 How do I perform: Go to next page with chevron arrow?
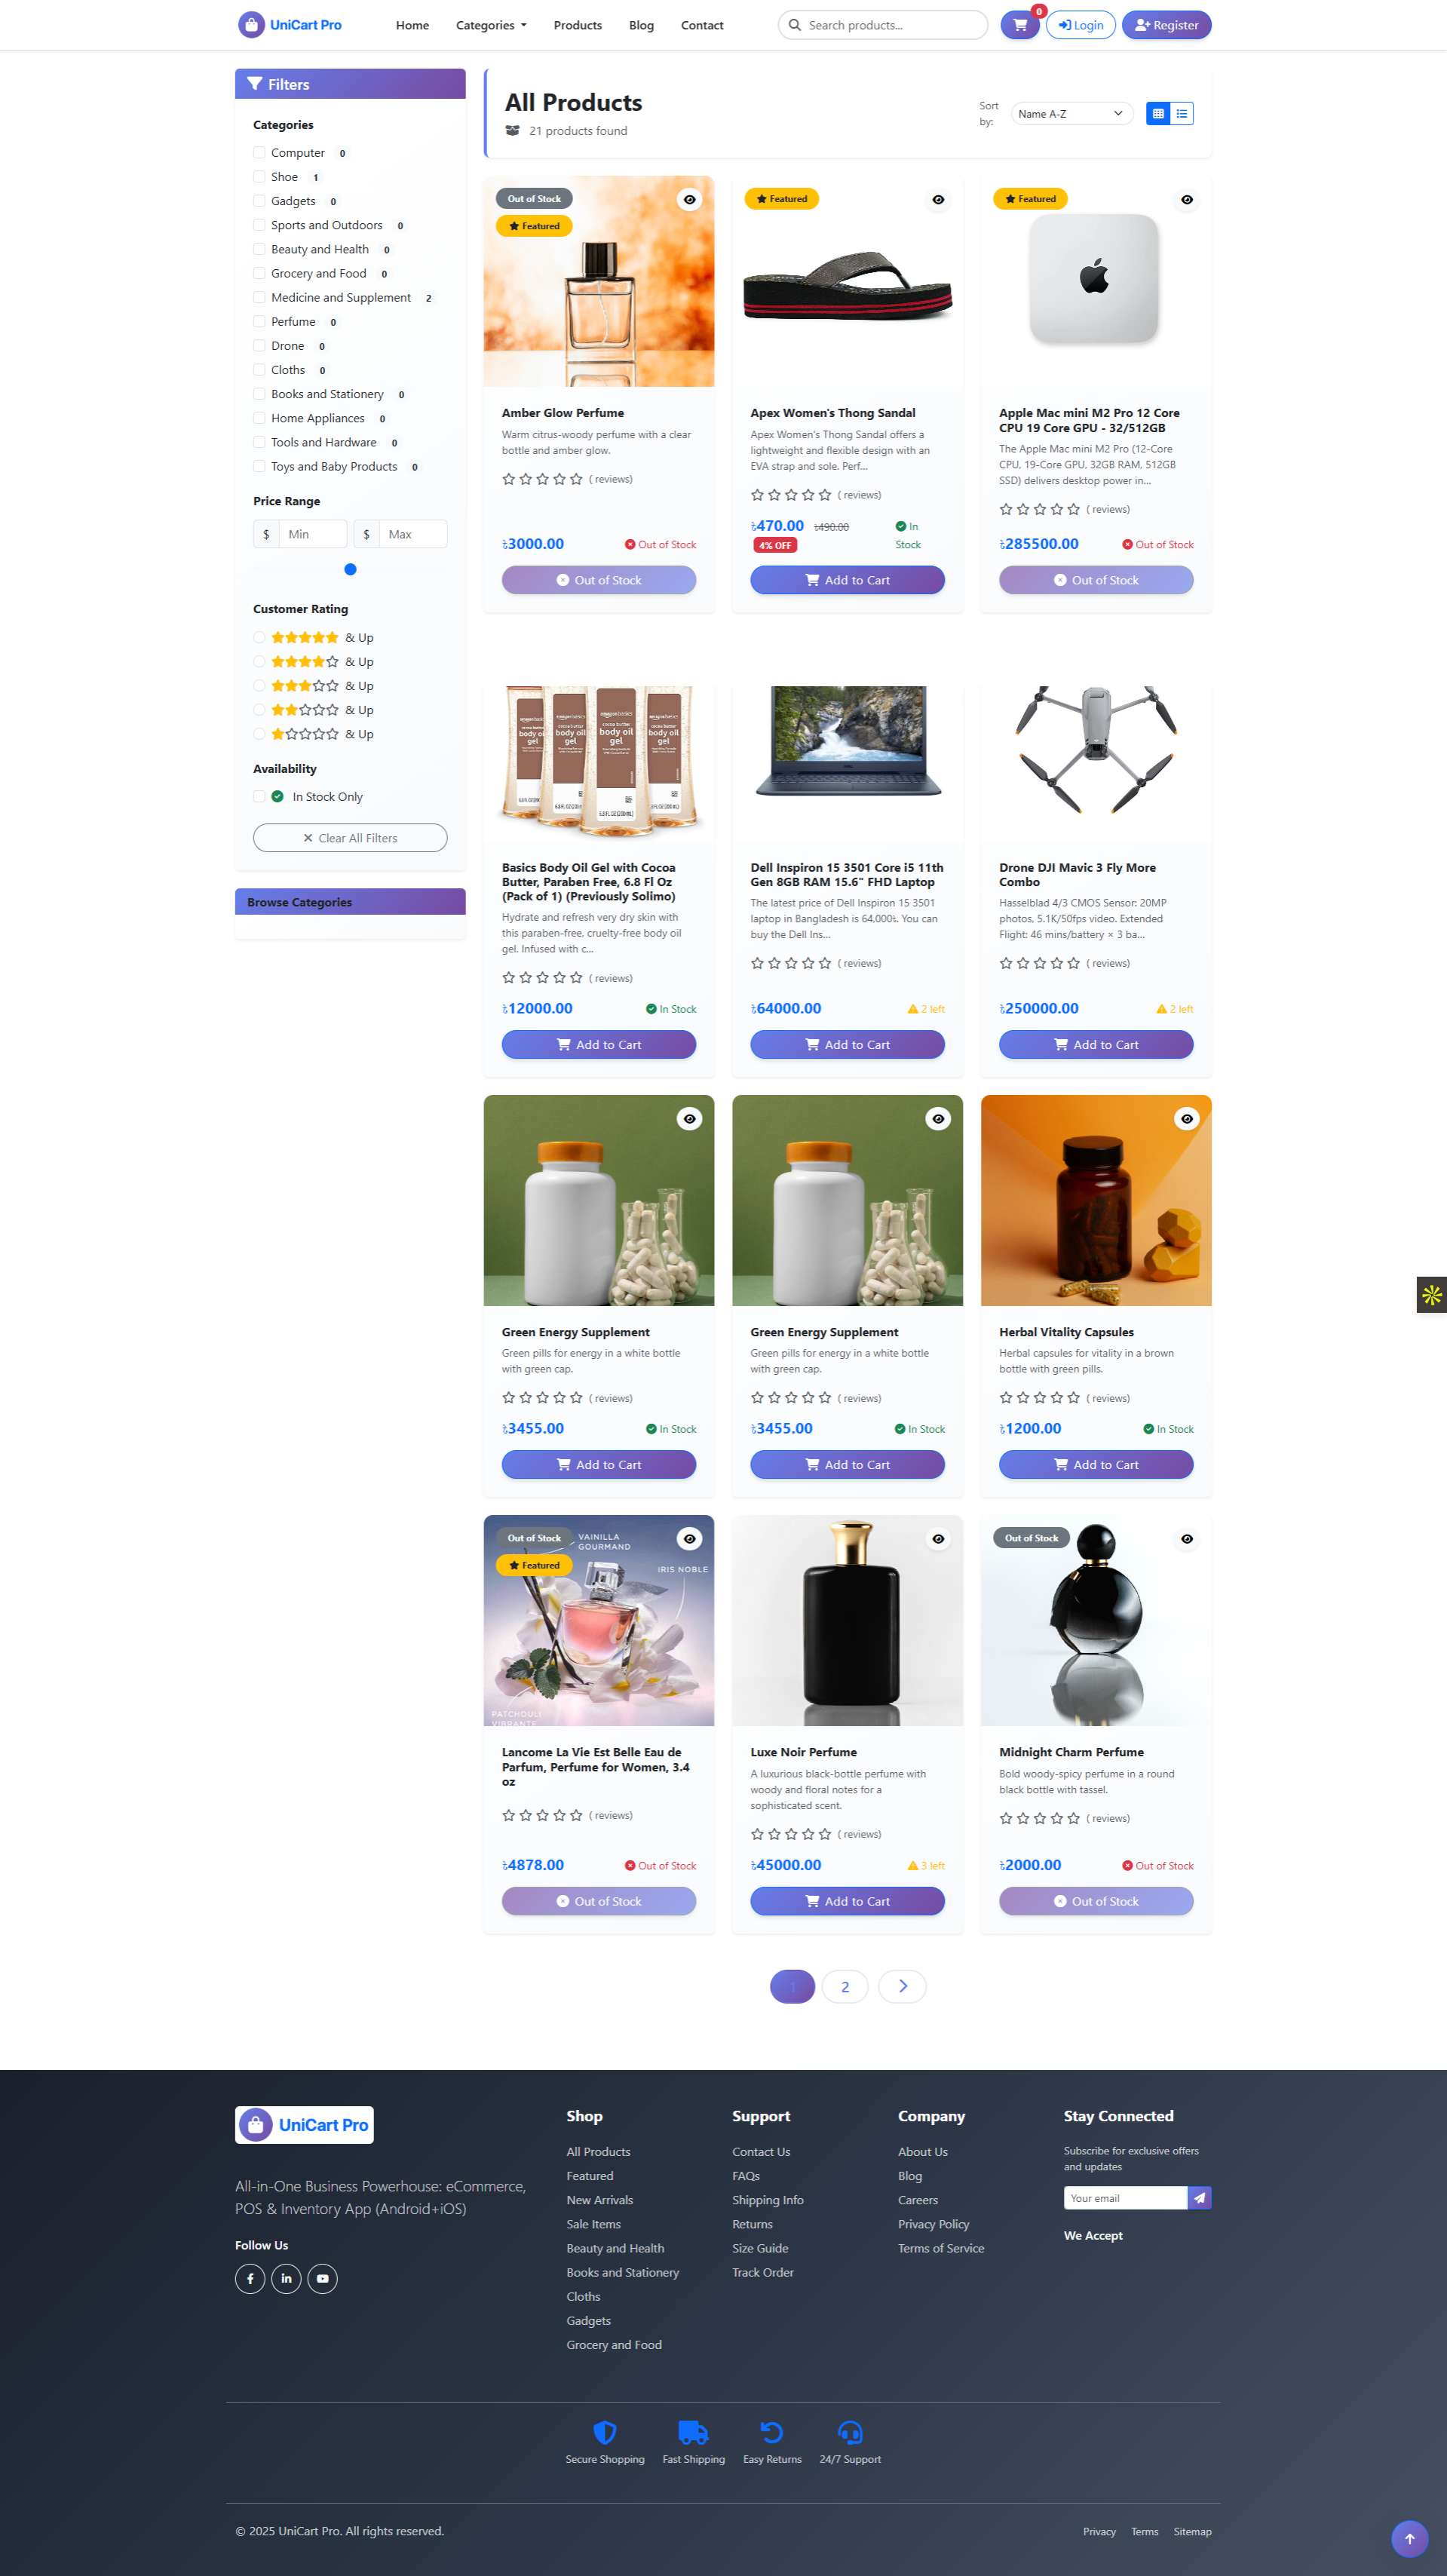(x=902, y=1986)
